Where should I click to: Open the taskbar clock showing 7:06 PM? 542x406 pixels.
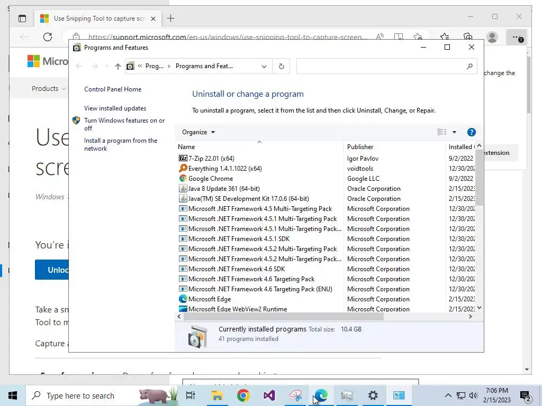tap(496, 395)
